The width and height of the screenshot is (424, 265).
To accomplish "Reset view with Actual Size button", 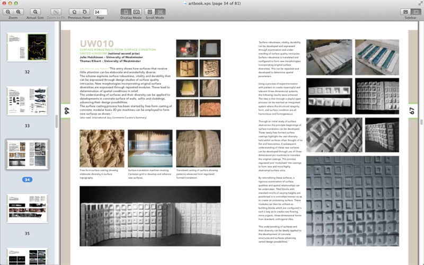I will pyautogui.click(x=35, y=12).
